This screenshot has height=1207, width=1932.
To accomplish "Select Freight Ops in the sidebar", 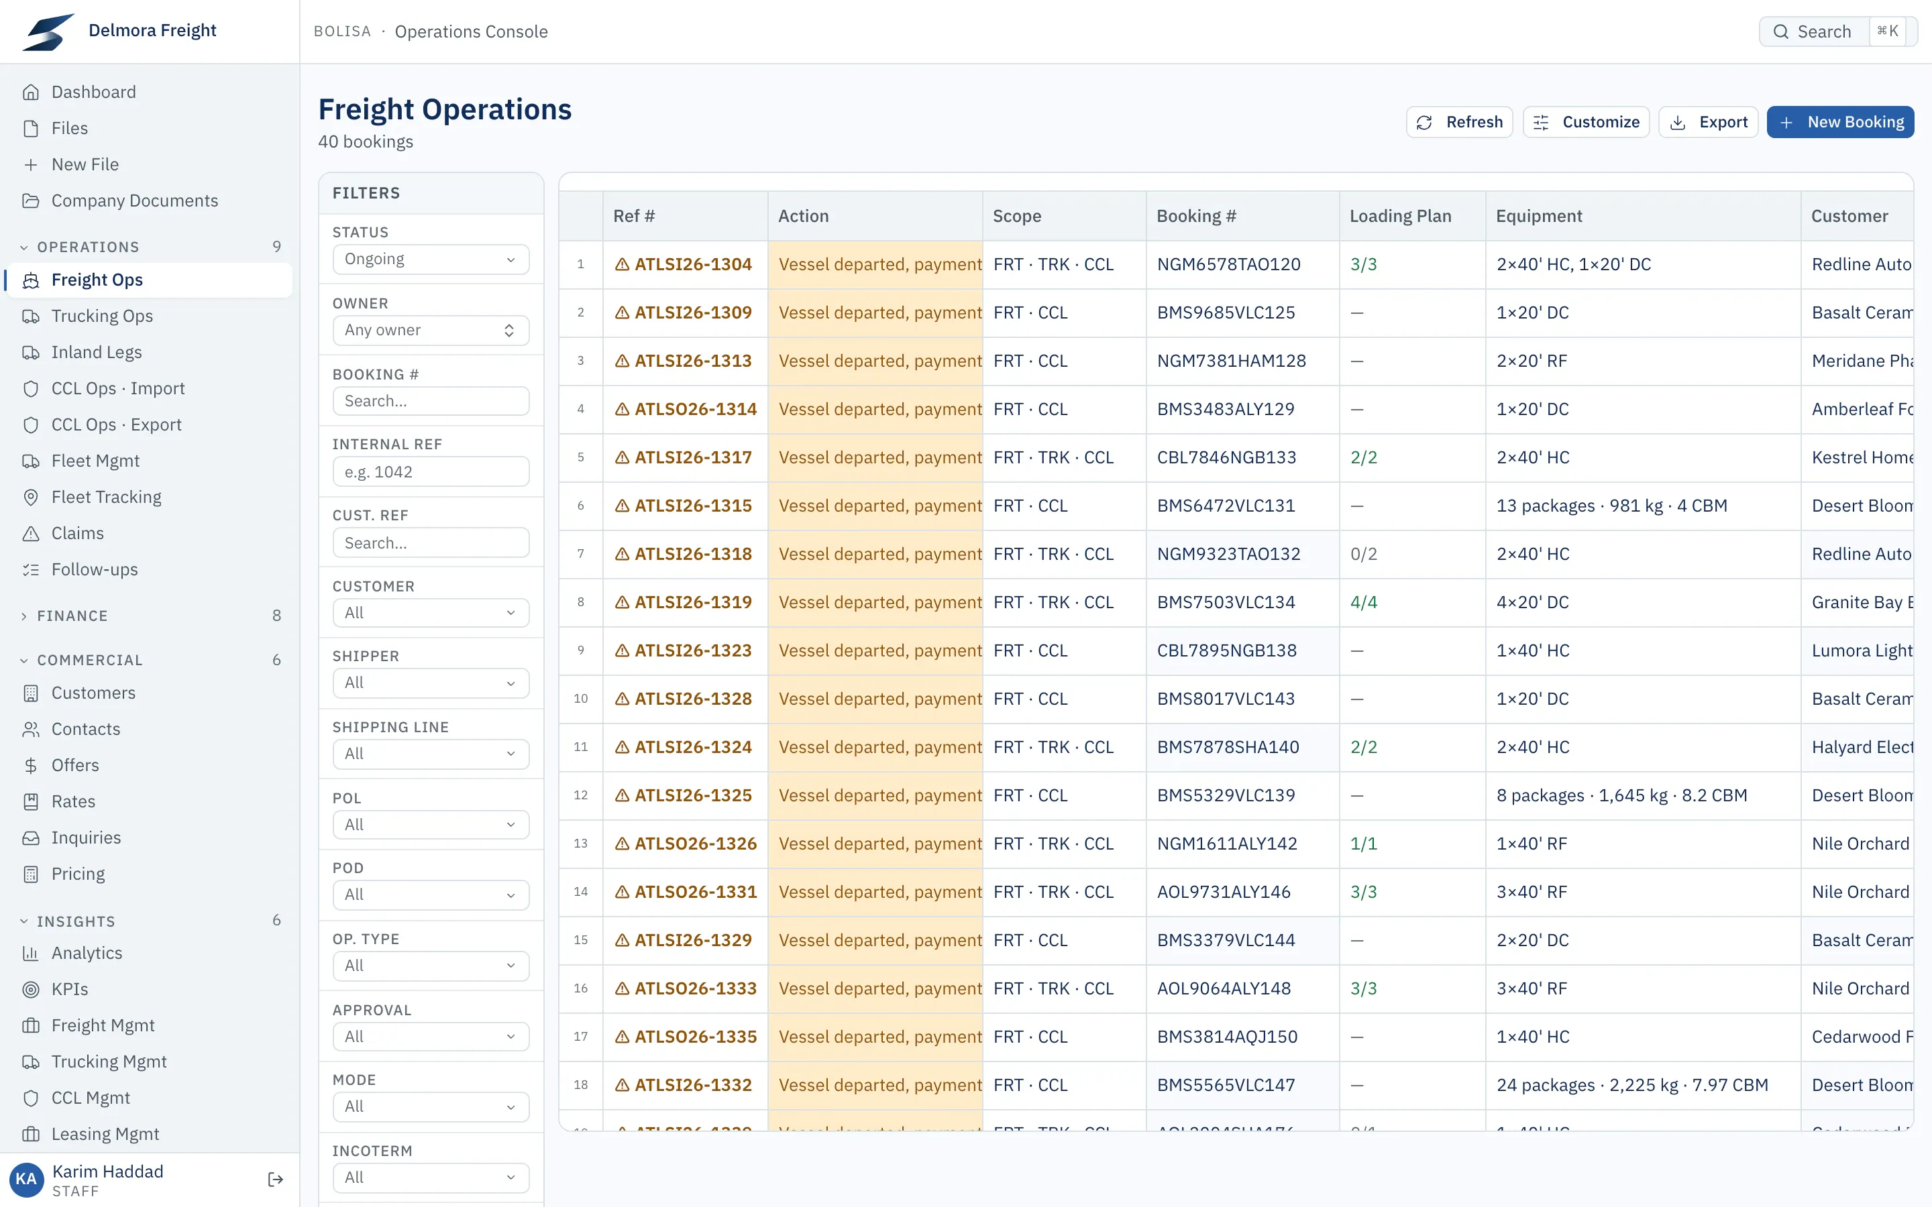I will (150, 280).
